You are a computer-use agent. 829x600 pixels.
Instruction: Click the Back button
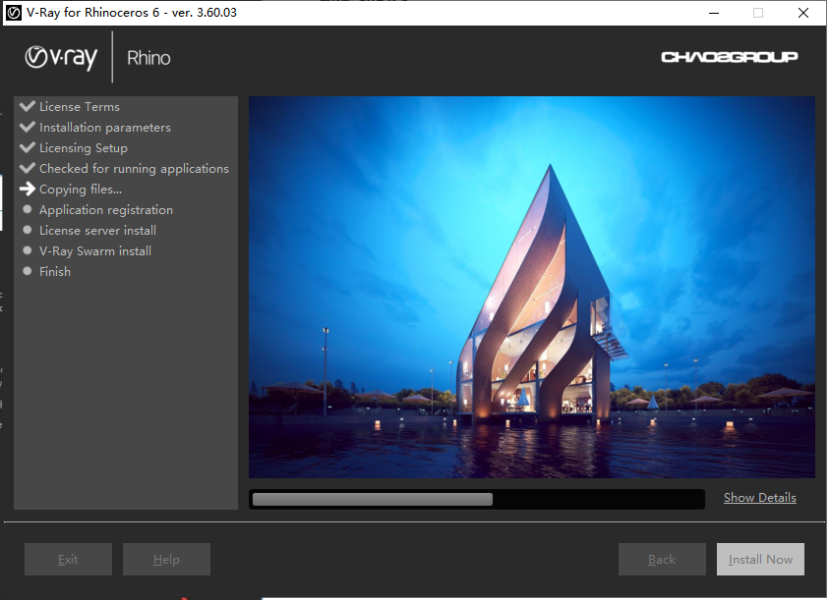(662, 559)
